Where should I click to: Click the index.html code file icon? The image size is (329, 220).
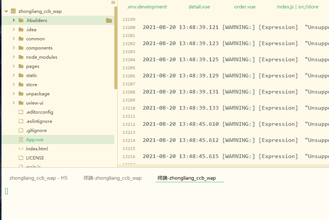(x=21, y=149)
